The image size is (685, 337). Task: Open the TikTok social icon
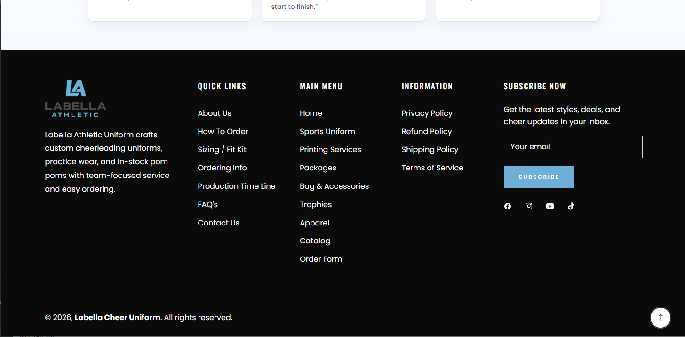pos(571,206)
